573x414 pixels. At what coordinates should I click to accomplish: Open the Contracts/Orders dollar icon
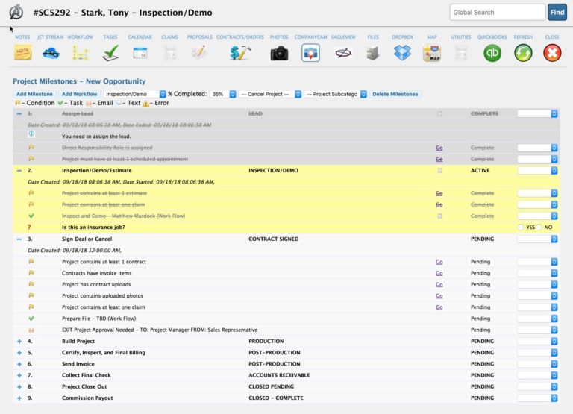(240, 53)
